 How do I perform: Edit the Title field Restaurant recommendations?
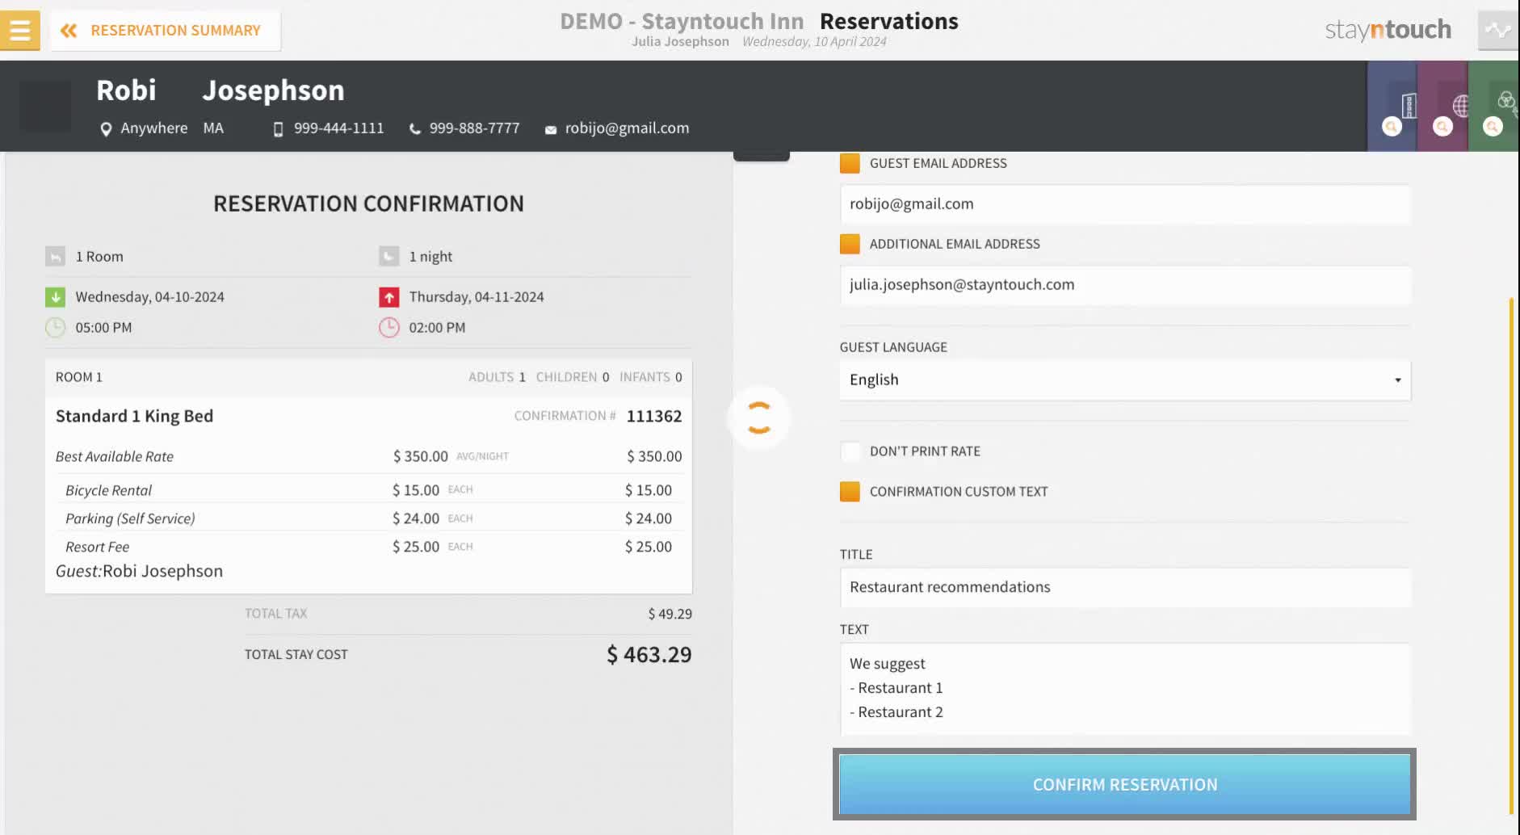pos(1125,588)
